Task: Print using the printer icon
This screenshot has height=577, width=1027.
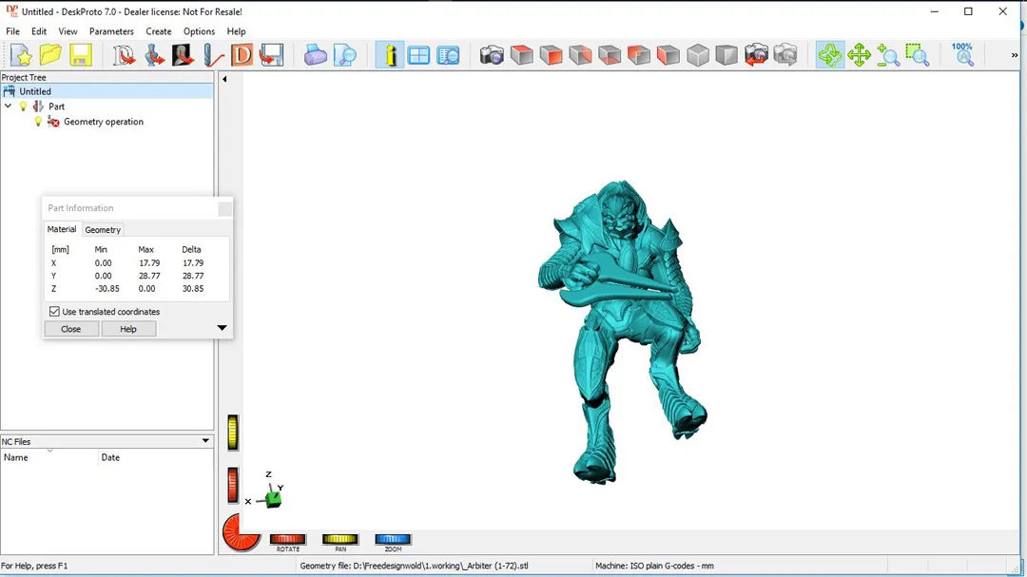Action: (x=315, y=55)
